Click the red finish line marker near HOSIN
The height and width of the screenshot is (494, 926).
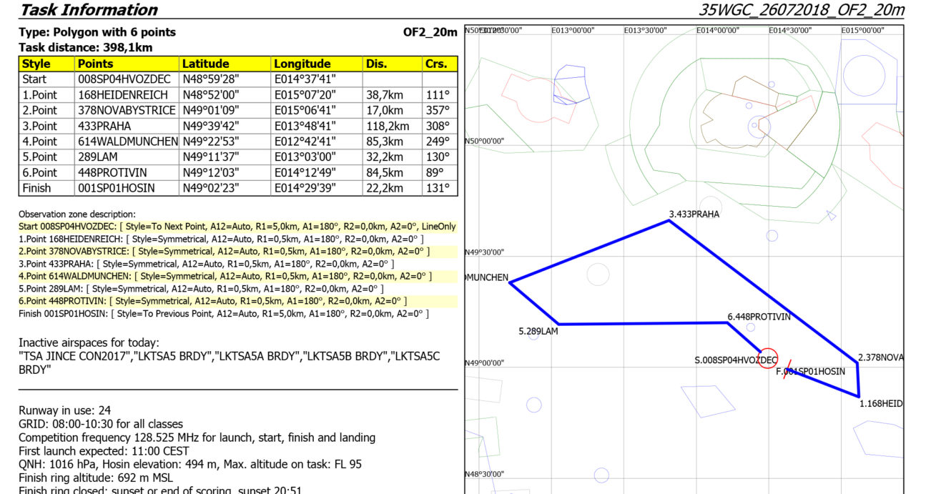tap(787, 370)
